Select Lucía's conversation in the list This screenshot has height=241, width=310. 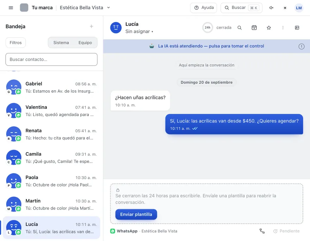[x=52, y=228]
